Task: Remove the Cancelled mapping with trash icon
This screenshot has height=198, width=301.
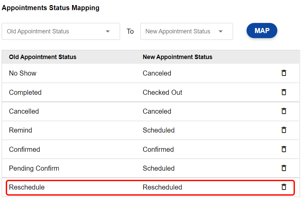Action: click(284, 111)
